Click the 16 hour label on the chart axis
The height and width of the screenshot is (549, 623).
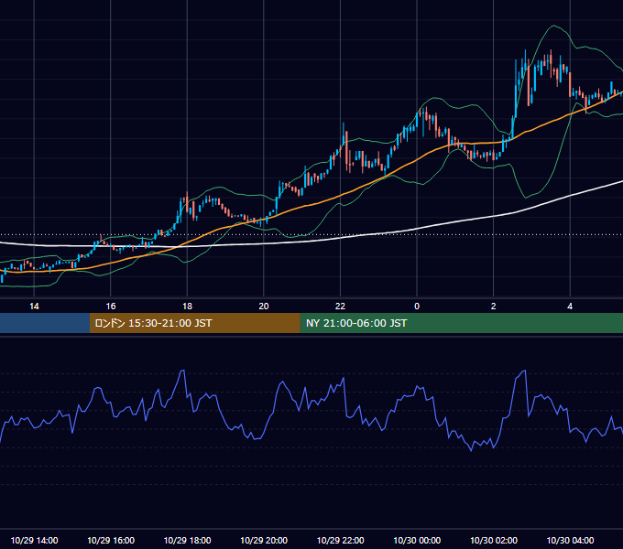click(x=111, y=307)
